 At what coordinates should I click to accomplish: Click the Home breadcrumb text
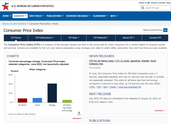pos(55,24)
